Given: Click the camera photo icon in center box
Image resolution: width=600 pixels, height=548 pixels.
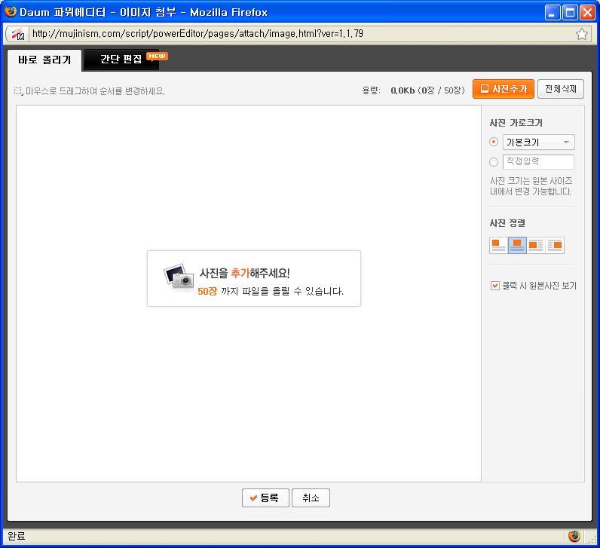Looking at the screenshot, I should coord(179,277).
